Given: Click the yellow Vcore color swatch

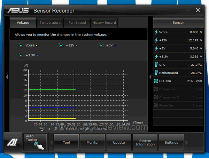Looking at the screenshot, I should tap(37, 46).
